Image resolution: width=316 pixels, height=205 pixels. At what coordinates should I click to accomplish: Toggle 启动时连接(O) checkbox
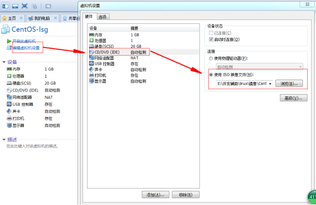click(x=211, y=39)
